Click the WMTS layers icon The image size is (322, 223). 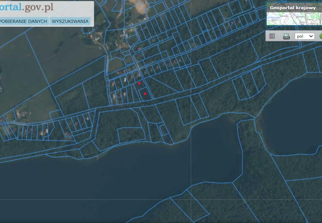(x=286, y=37)
